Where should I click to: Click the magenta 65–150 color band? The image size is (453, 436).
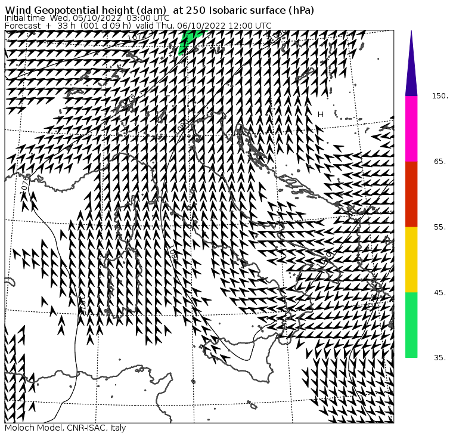click(411, 129)
